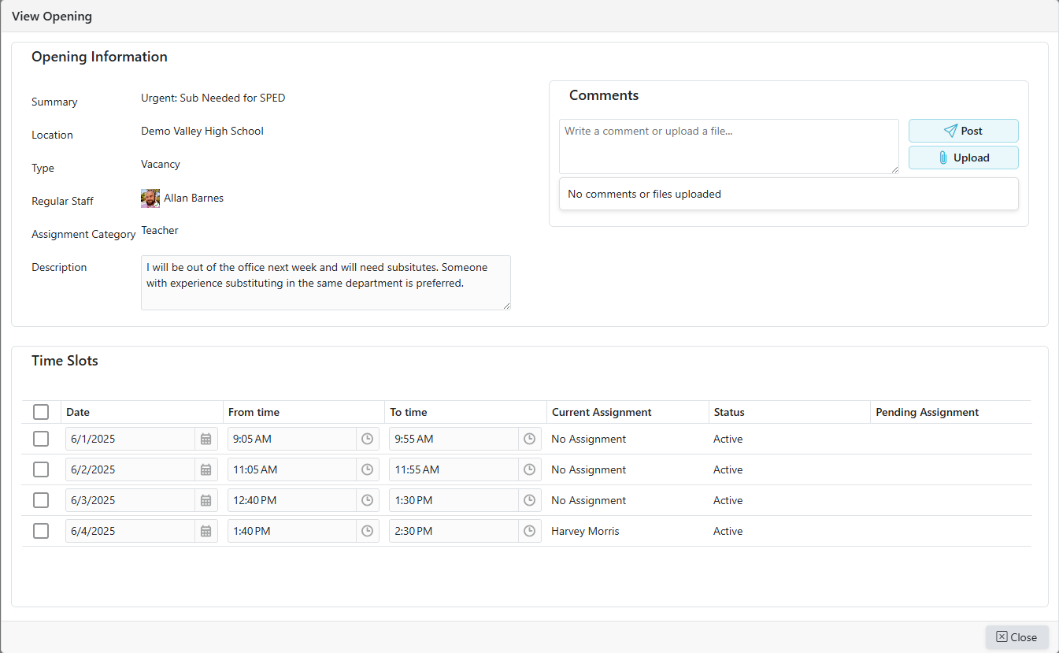Screen dimensions: 1059x653
Task: Check the 6/1/2025 time slot row
Action: [41, 439]
